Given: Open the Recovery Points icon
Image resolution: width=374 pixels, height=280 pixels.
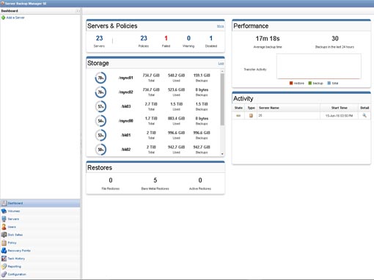Looking at the screenshot, I should point(4,251).
